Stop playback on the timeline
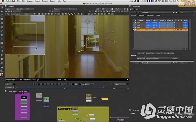 click(54, 84)
